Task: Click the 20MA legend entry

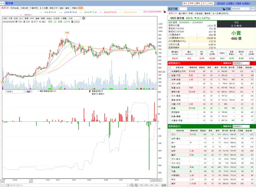Action: [x=89, y=12]
